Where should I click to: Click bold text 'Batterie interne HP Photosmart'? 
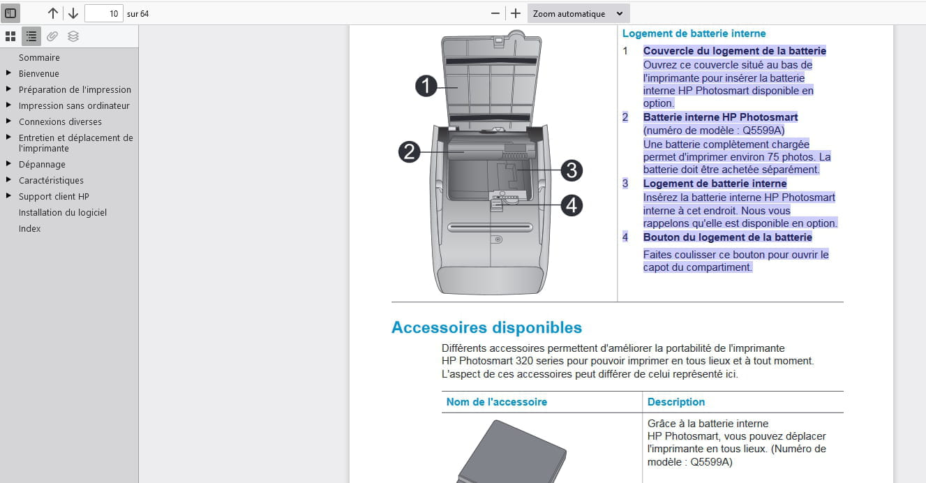pos(721,117)
